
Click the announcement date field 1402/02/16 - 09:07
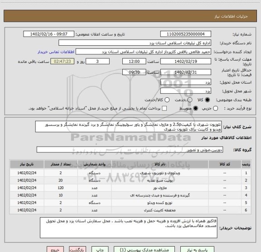click(x=48, y=34)
